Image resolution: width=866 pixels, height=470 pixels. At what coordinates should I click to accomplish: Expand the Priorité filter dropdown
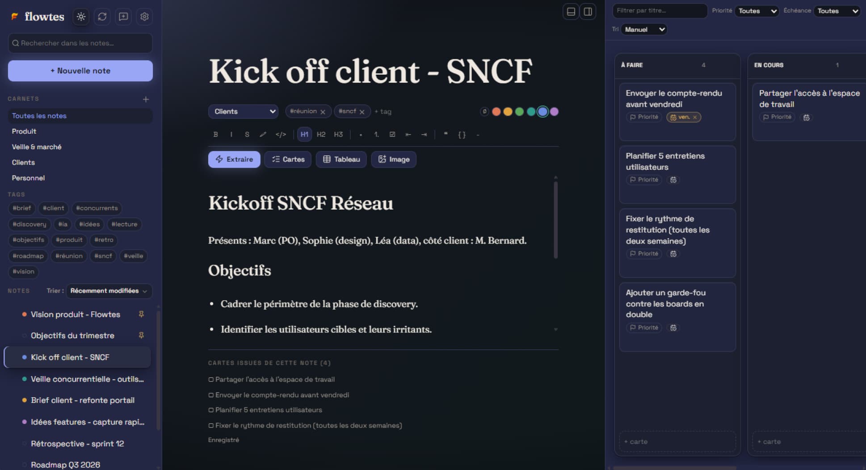757,11
